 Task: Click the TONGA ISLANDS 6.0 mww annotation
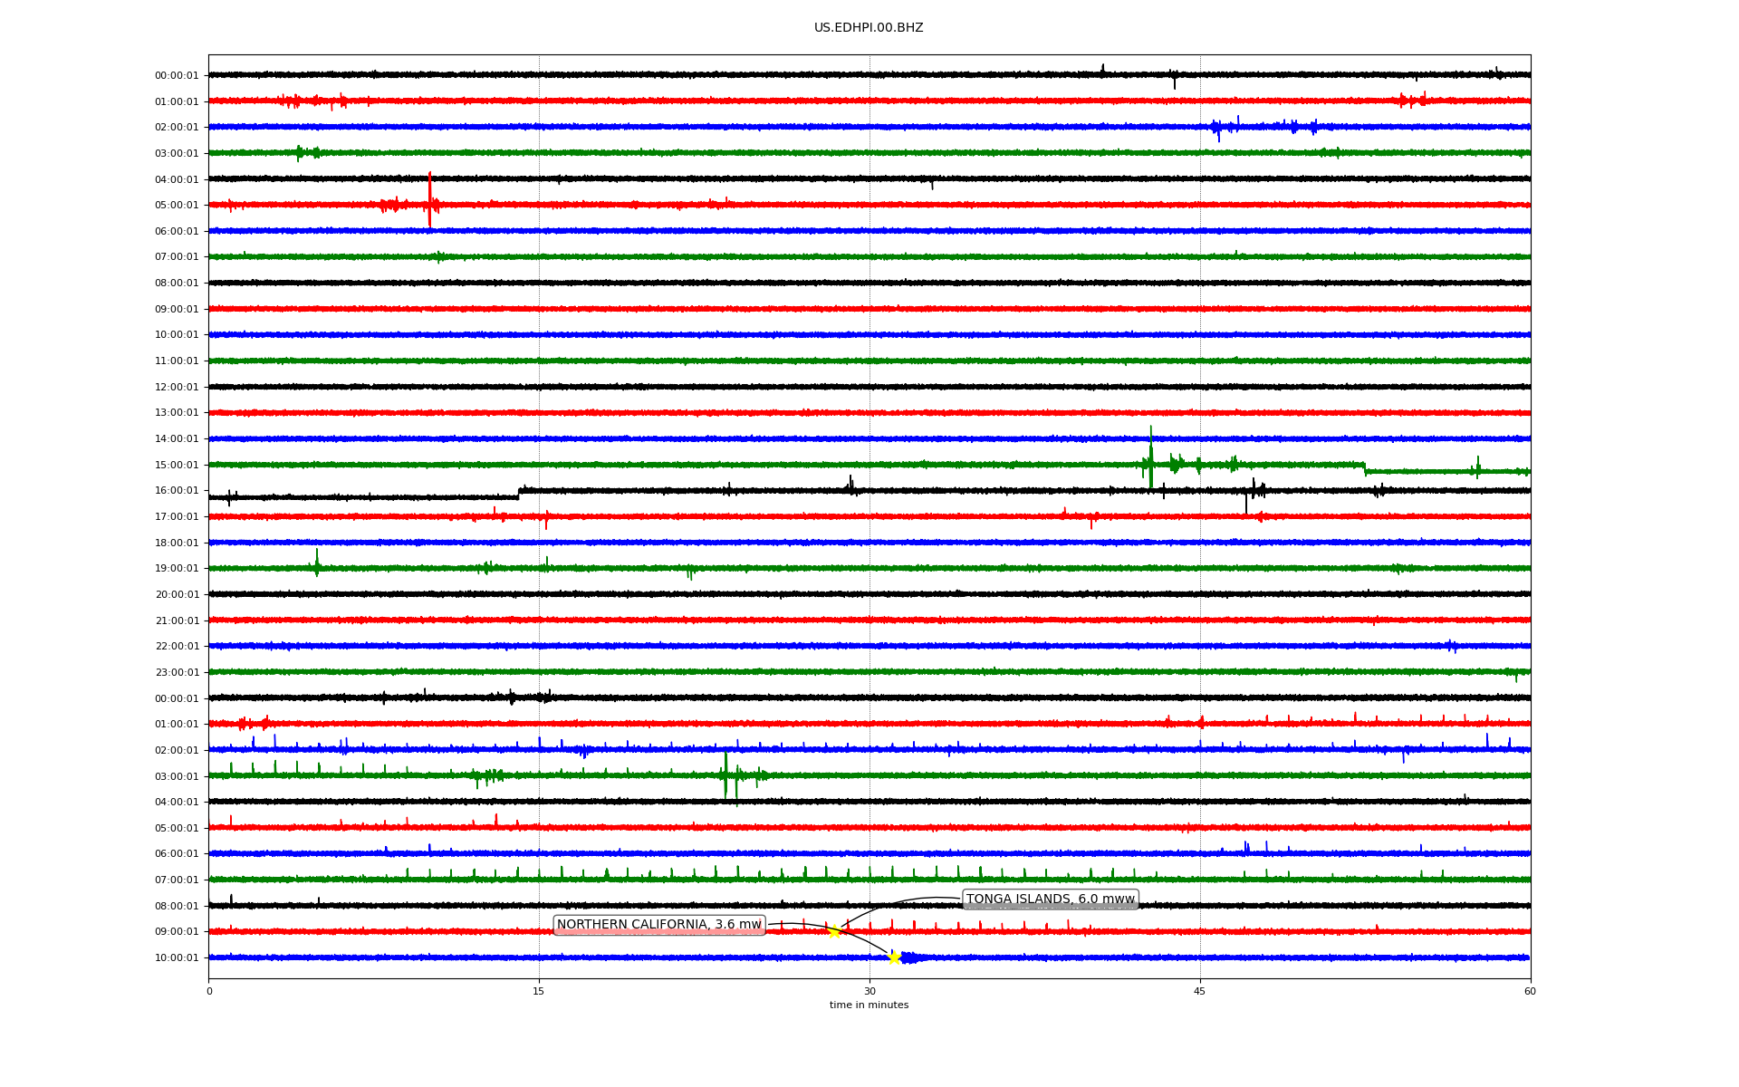pos(1050,899)
